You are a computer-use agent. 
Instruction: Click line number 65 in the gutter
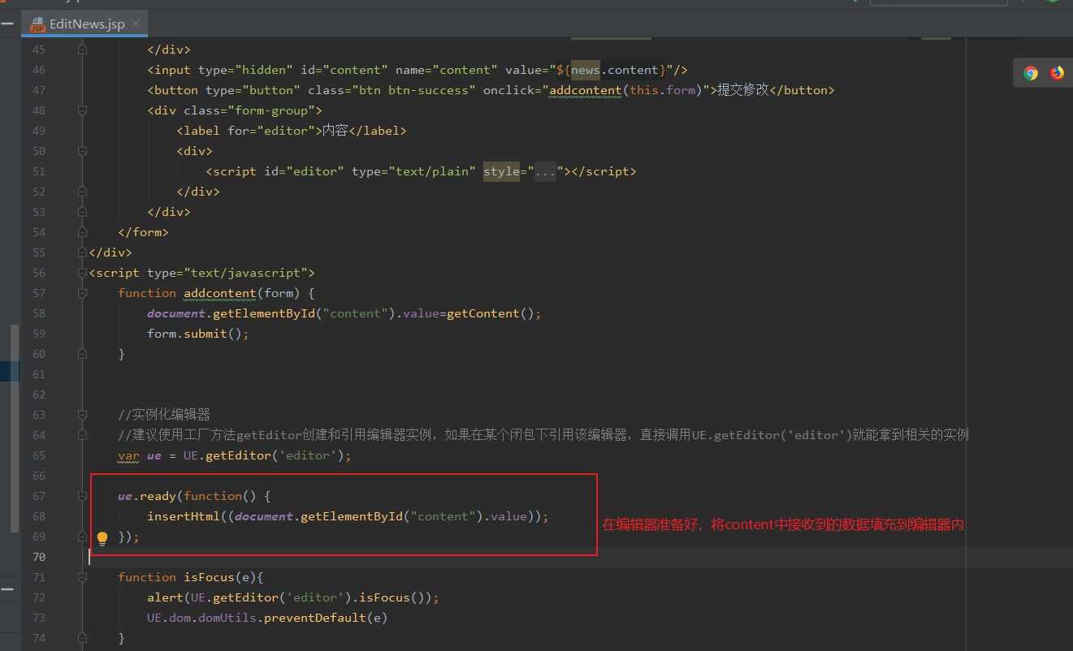pyautogui.click(x=39, y=455)
